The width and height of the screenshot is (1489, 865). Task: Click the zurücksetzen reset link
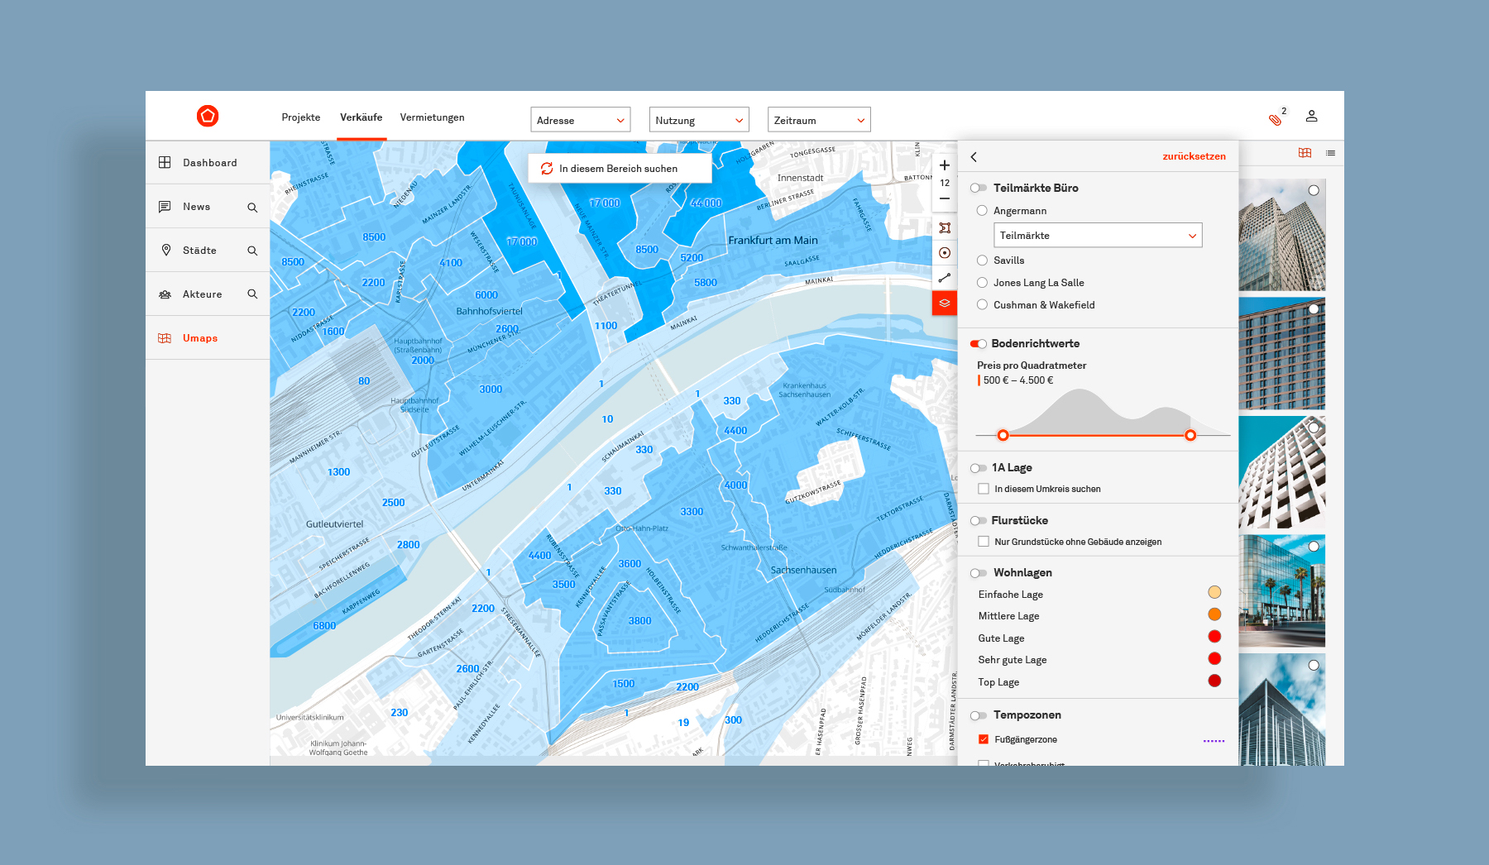[x=1194, y=156]
